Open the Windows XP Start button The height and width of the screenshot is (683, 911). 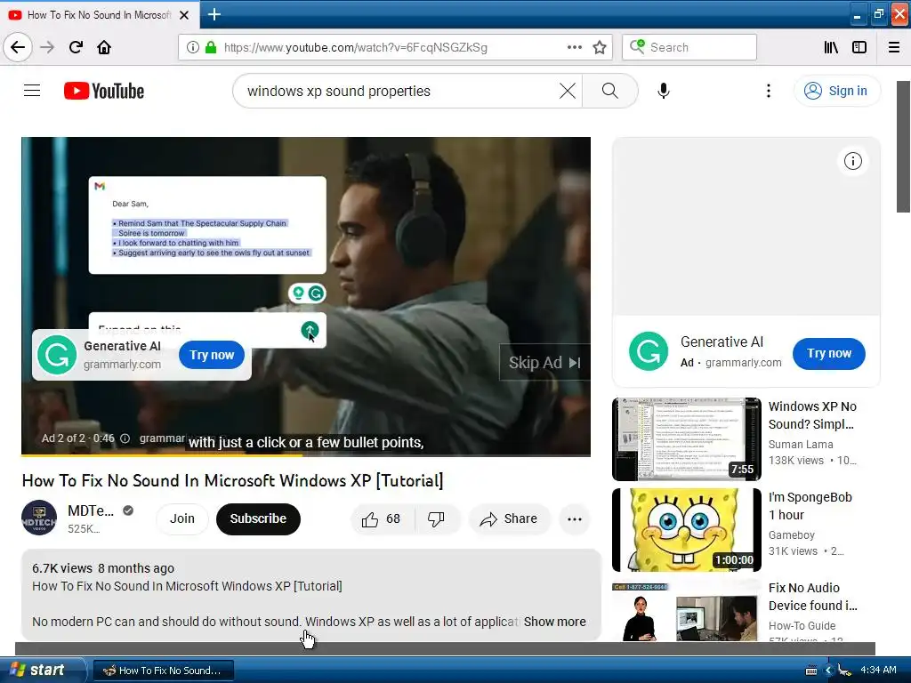coord(42,670)
